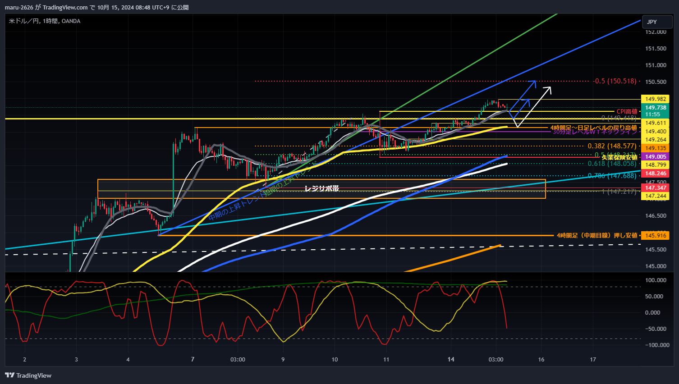Click the red 148.246 price label
Image resolution: width=679 pixels, height=384 pixels.
coord(655,174)
